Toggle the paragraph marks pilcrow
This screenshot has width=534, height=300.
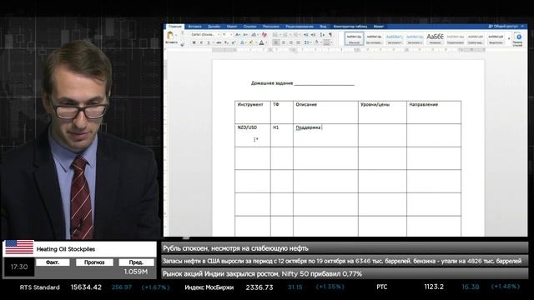pos(330,35)
